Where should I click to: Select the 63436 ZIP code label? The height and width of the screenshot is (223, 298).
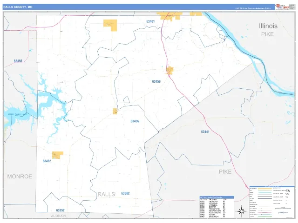(x=135, y=121)
